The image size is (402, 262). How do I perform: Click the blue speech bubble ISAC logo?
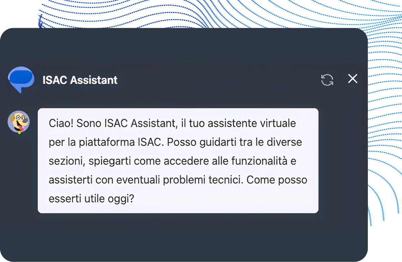coord(20,79)
